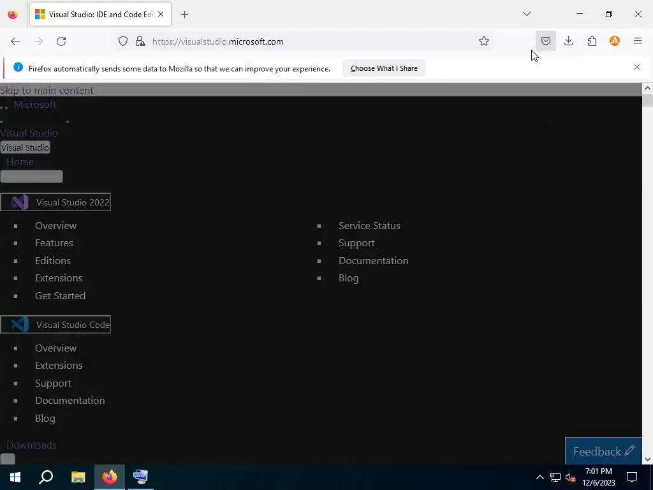Image resolution: width=653 pixels, height=490 pixels.
Task: Open Documentation under Visual Studio Code
Action: (70, 401)
